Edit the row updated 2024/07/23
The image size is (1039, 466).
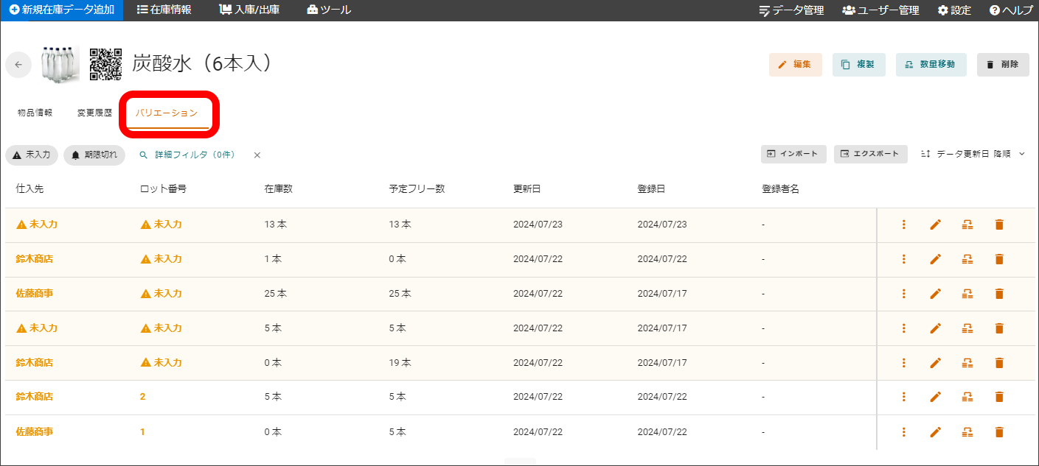[936, 225]
